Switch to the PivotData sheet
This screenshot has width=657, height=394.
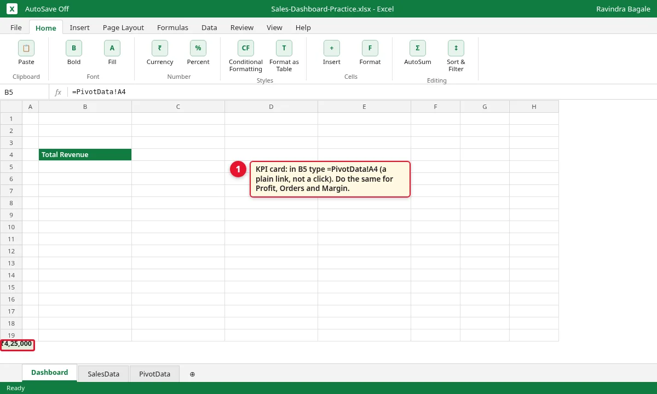(x=155, y=374)
